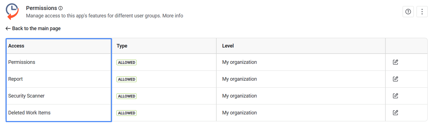Click the Type column header
This screenshot has height=126, width=431.
click(x=122, y=46)
